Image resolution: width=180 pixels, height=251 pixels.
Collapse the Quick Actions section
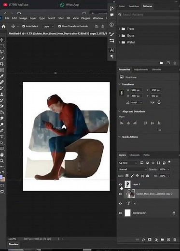(x=119, y=137)
